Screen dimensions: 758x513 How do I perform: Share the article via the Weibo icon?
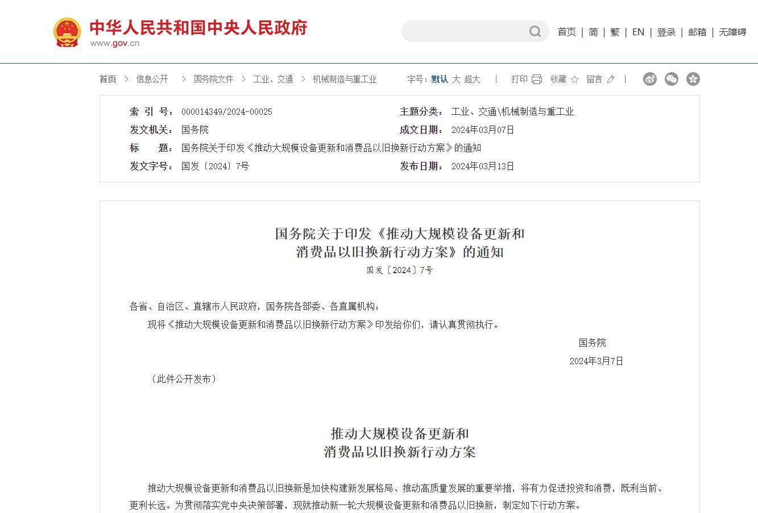coord(649,79)
